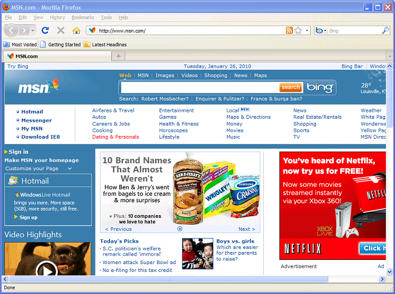Open the Latest Headlines feed bookmark

point(105,45)
